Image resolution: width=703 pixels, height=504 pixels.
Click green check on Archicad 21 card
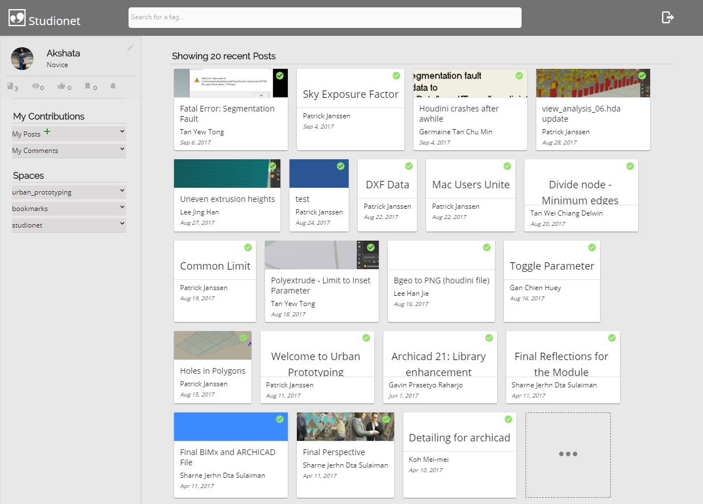[489, 338]
